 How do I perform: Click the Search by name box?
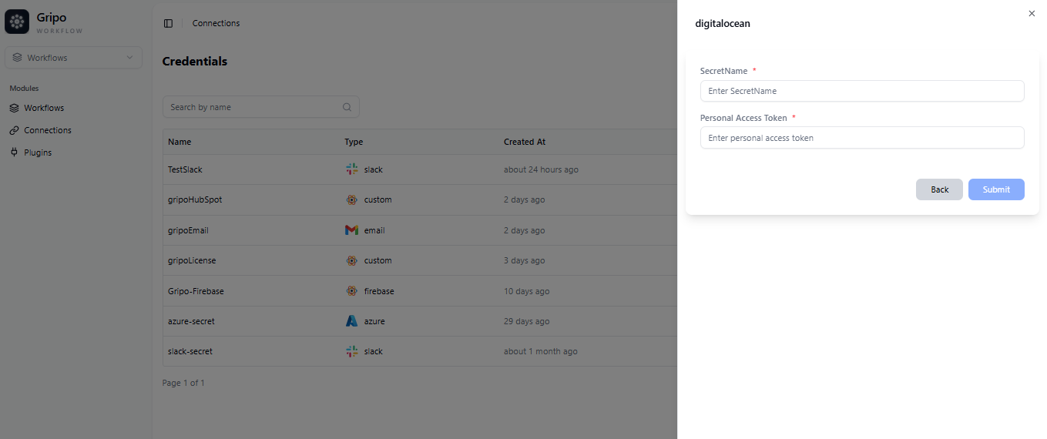click(x=253, y=107)
